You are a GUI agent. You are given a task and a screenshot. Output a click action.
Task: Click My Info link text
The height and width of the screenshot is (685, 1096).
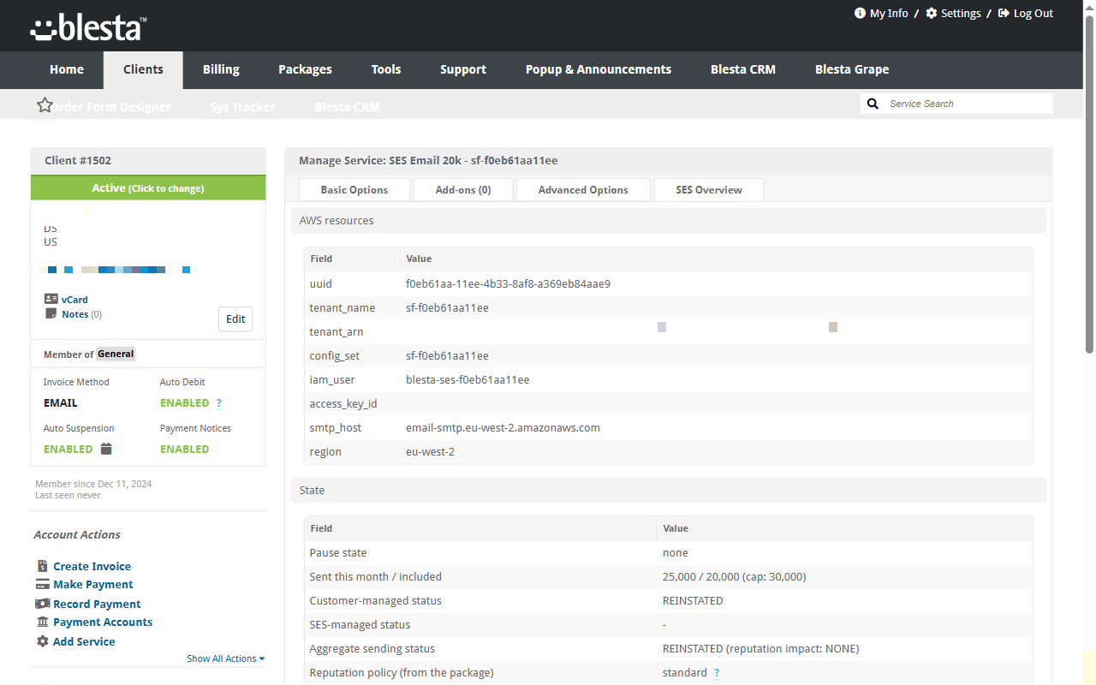point(889,13)
